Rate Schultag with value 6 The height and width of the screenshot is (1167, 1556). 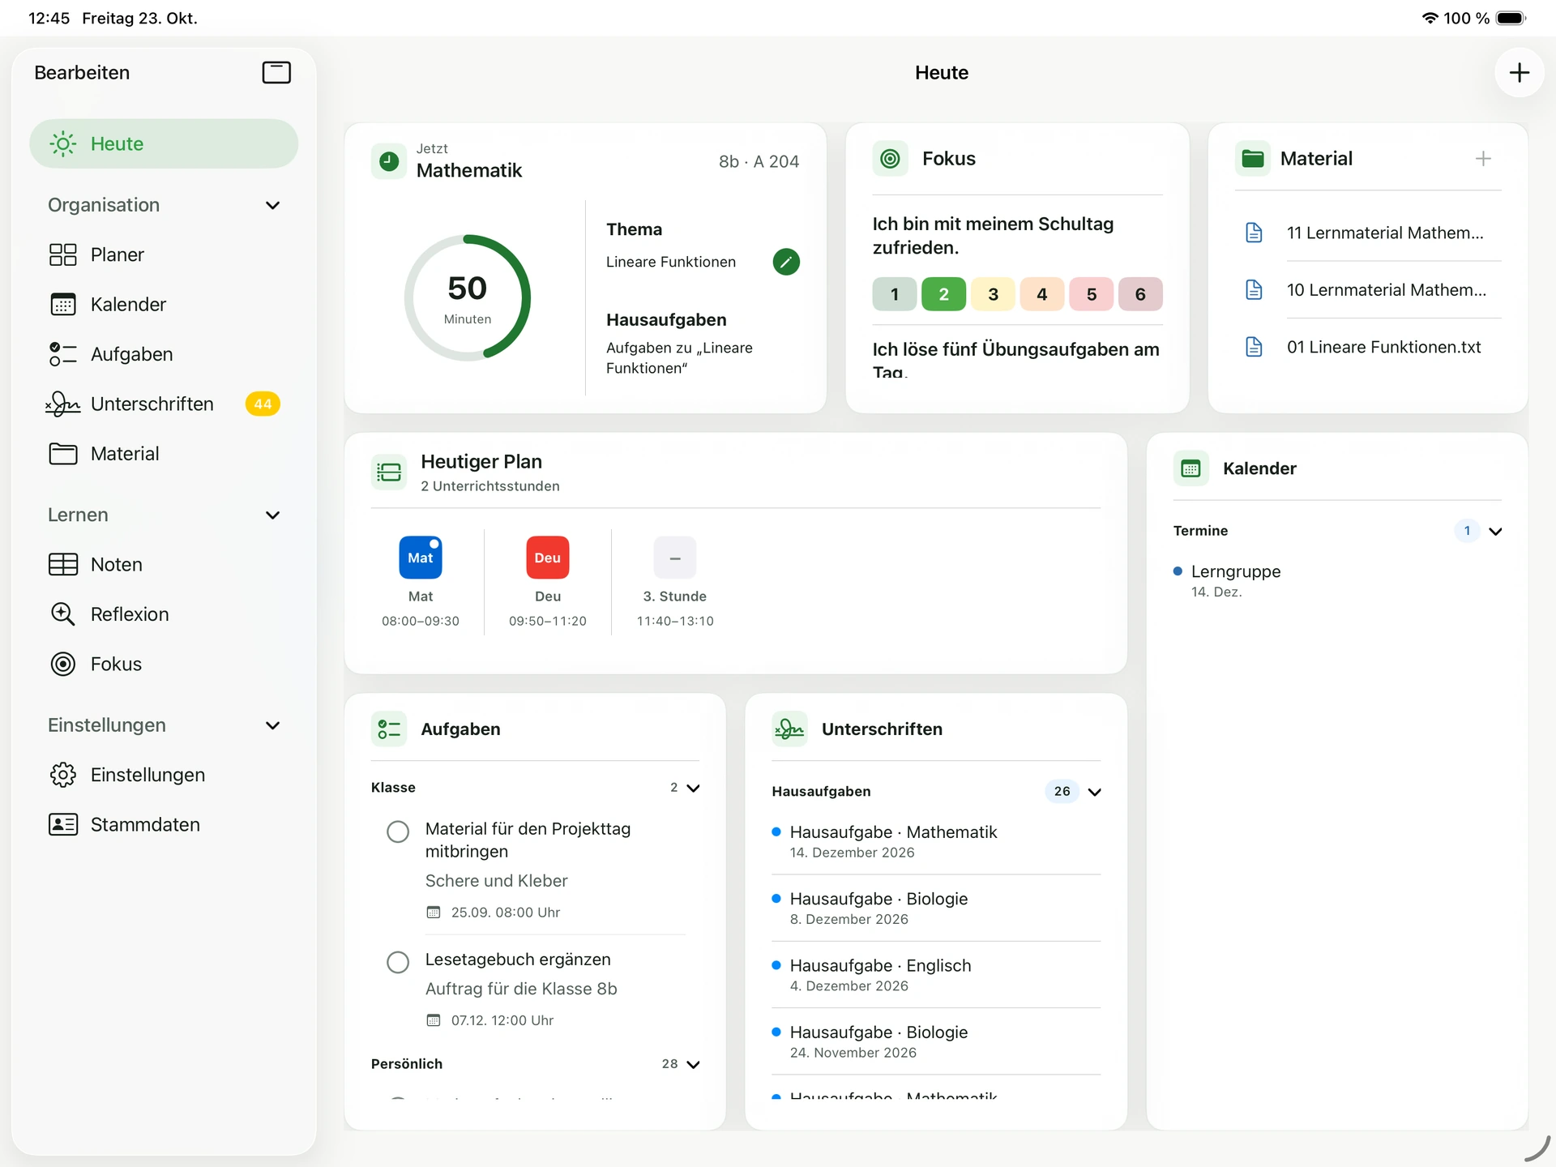click(1140, 294)
